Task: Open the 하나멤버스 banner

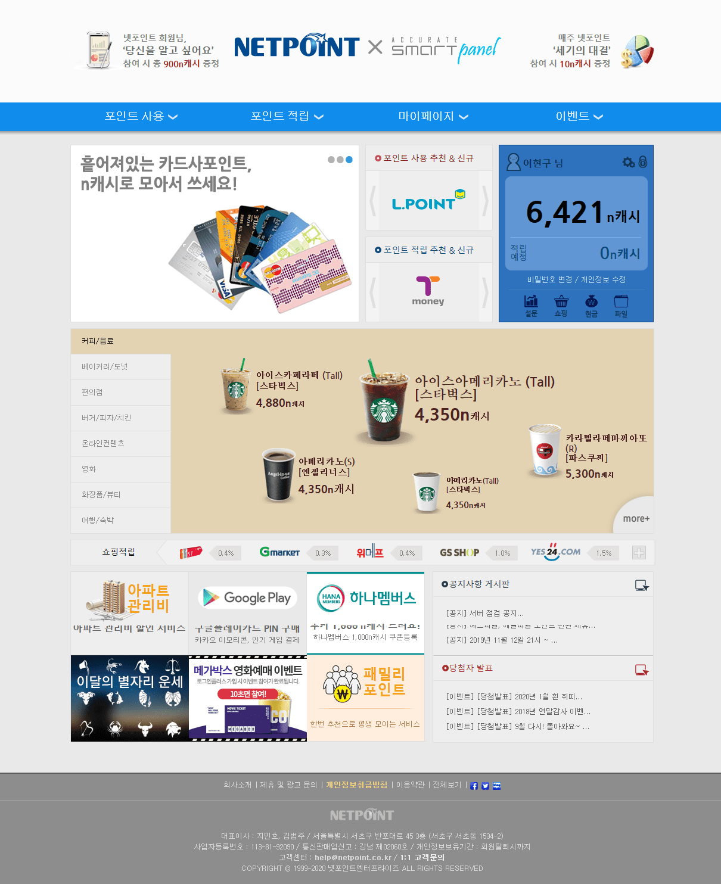Action: tap(365, 613)
